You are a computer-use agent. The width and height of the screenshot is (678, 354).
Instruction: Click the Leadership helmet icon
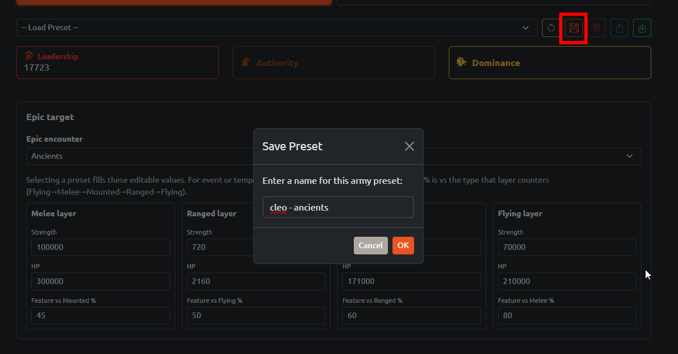pyautogui.click(x=29, y=56)
